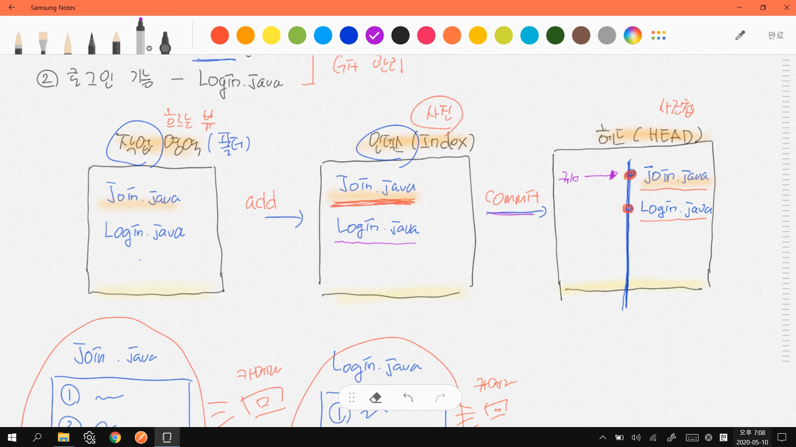Open marker pen settings gear

click(149, 48)
